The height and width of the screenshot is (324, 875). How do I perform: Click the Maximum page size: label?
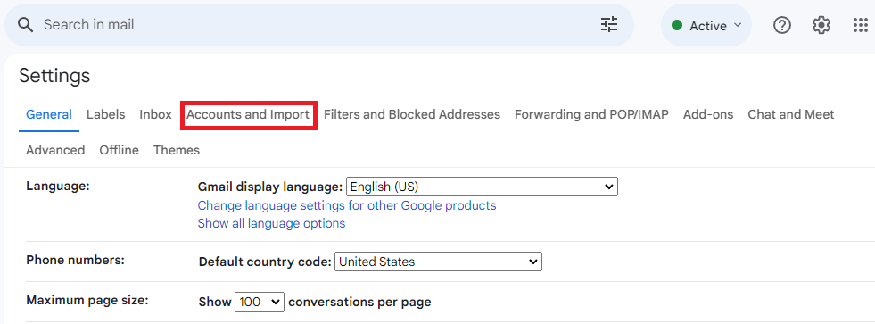[x=87, y=301]
